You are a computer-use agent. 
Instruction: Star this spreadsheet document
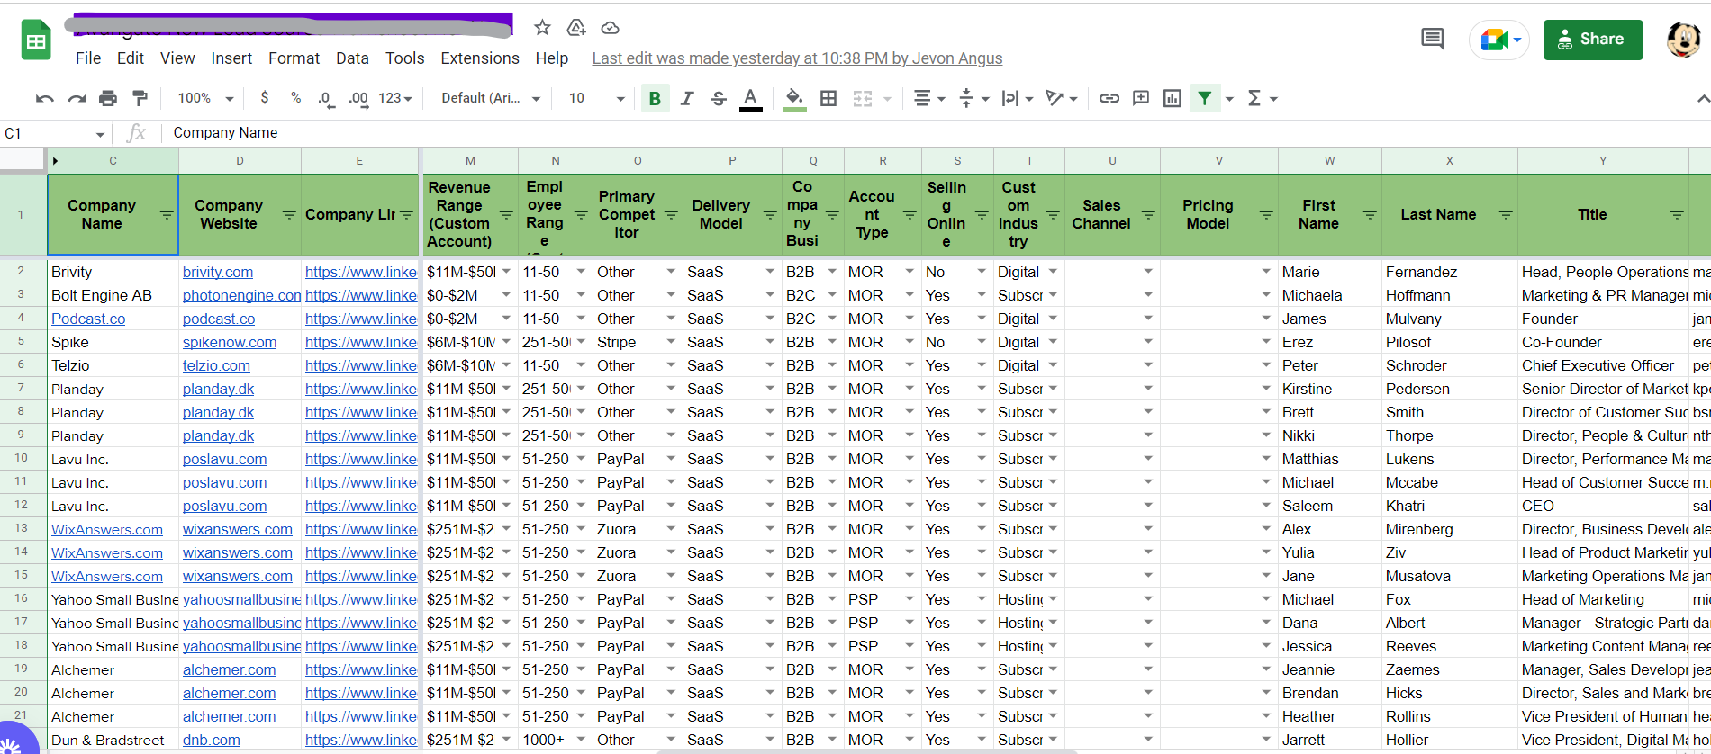542,28
